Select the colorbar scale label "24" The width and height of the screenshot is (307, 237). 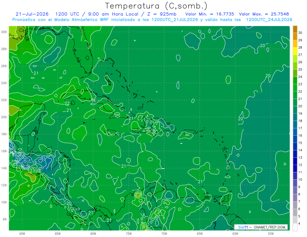(300, 77)
